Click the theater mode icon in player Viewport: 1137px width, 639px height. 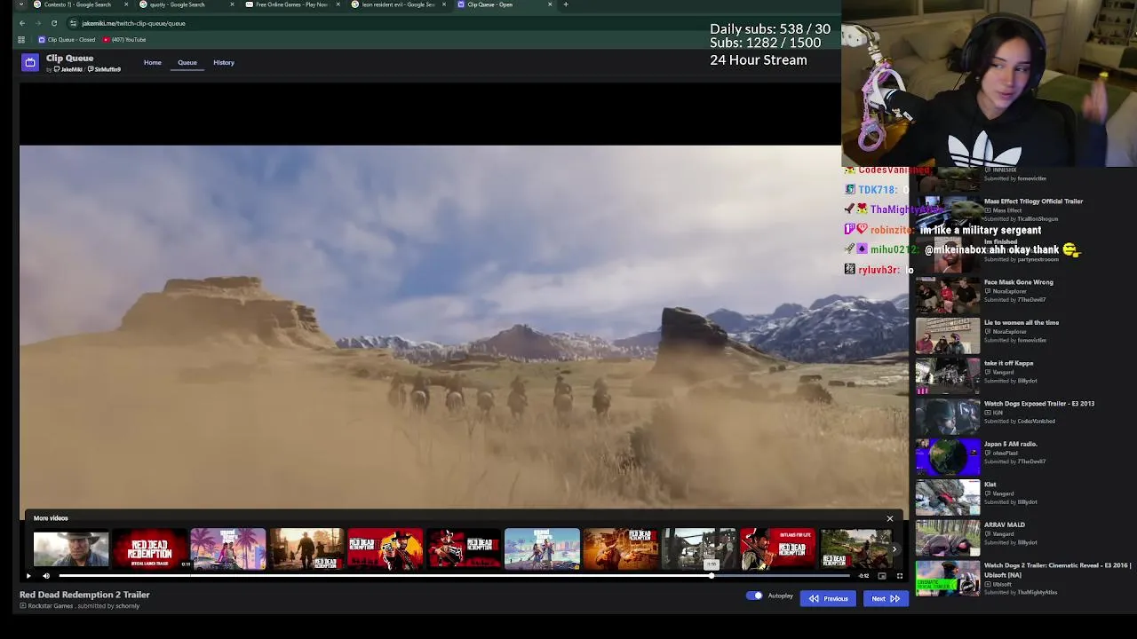(x=881, y=576)
